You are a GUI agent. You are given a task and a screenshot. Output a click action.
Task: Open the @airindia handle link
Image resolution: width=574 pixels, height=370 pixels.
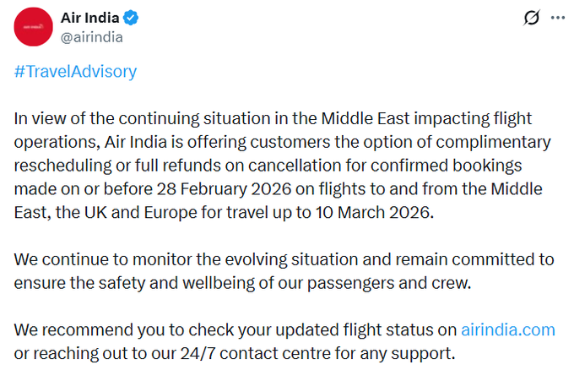click(x=92, y=36)
